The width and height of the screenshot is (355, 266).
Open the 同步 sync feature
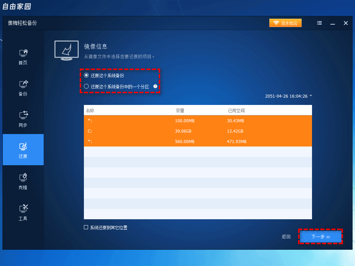pos(23,119)
